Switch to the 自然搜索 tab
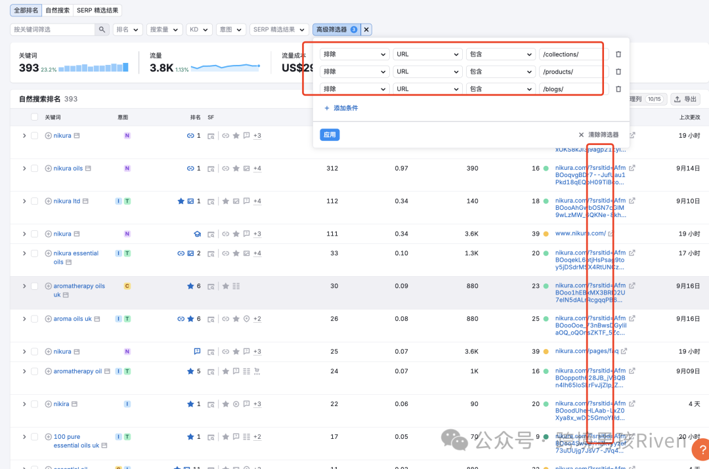Image resolution: width=709 pixels, height=469 pixels. tap(57, 10)
